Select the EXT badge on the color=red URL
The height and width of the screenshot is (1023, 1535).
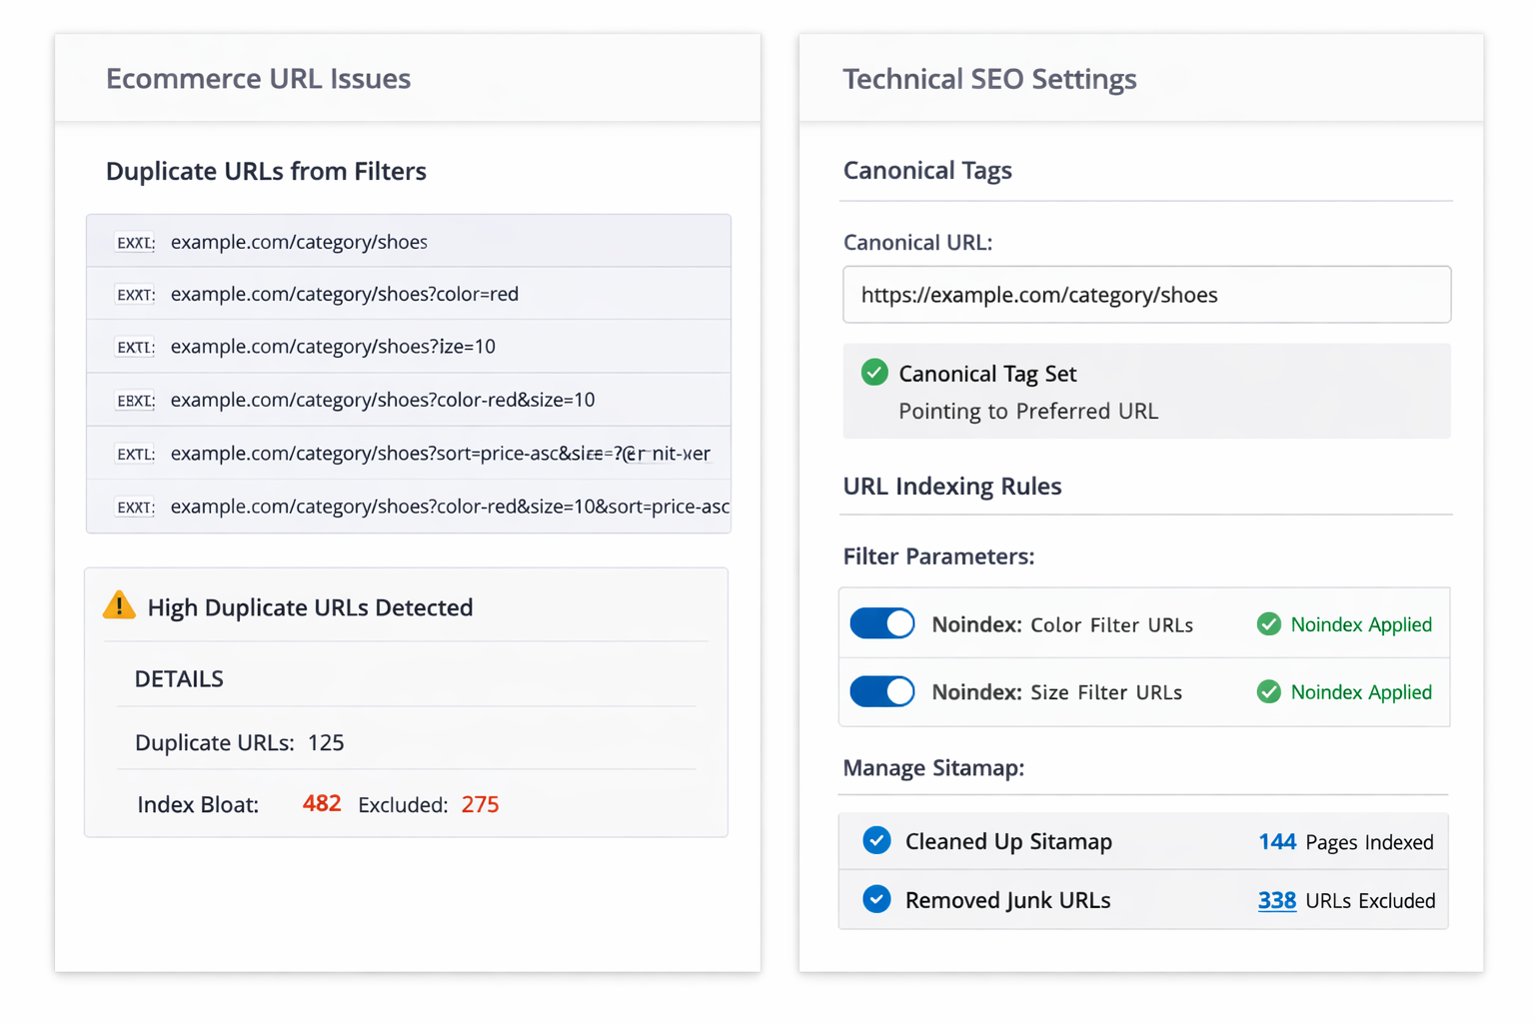(x=134, y=294)
